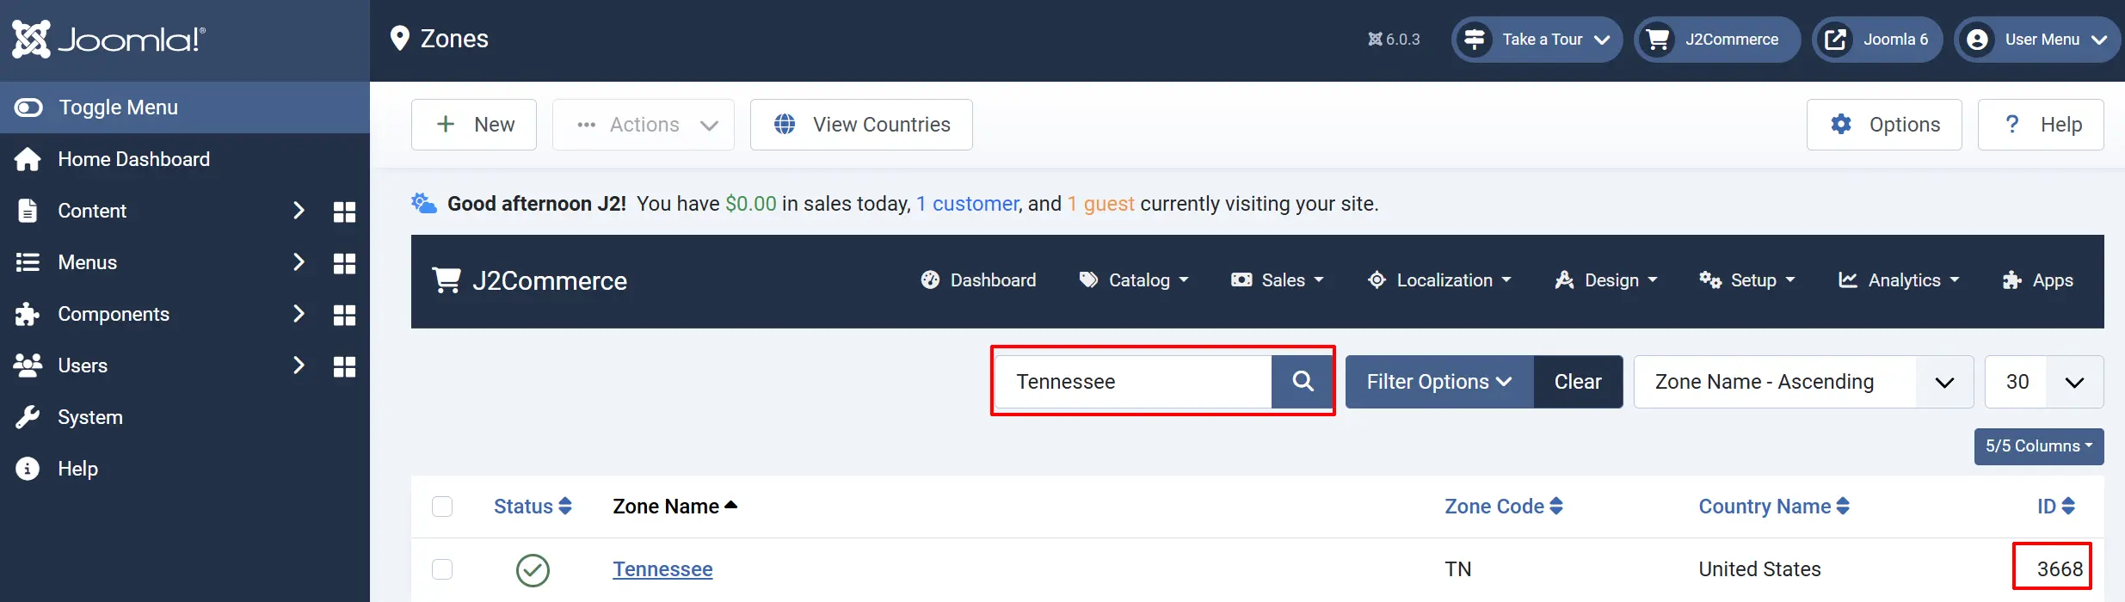
Task: Click the Tennessee search input field
Action: [1133, 382]
